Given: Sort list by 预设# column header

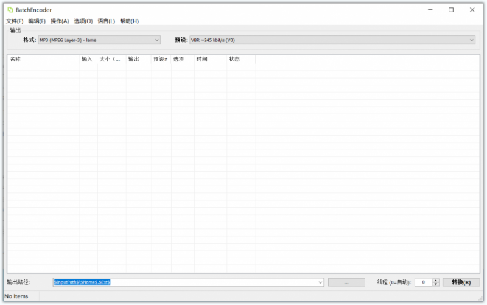Looking at the screenshot, I should point(161,59).
